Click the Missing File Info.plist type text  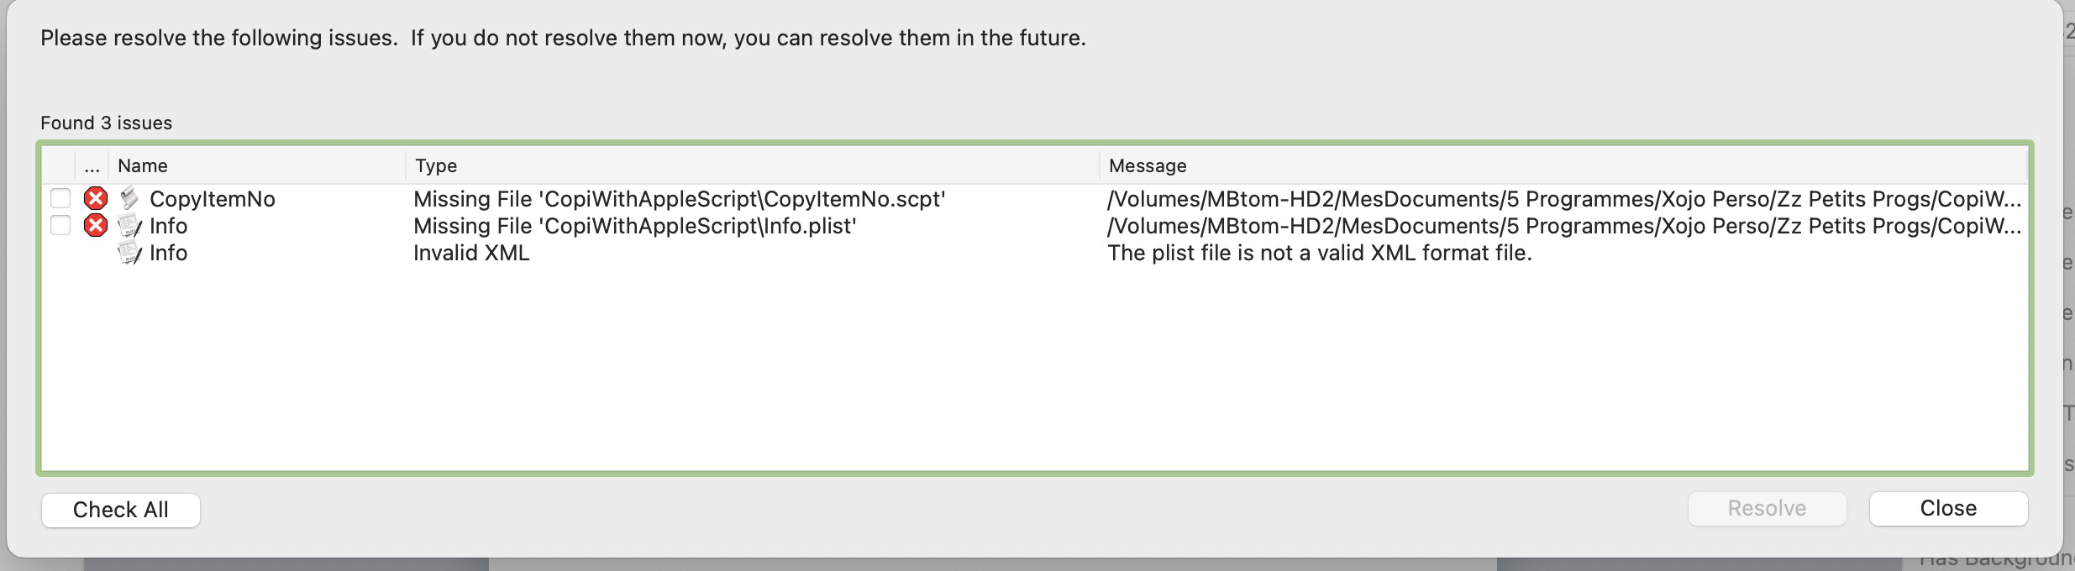click(634, 226)
